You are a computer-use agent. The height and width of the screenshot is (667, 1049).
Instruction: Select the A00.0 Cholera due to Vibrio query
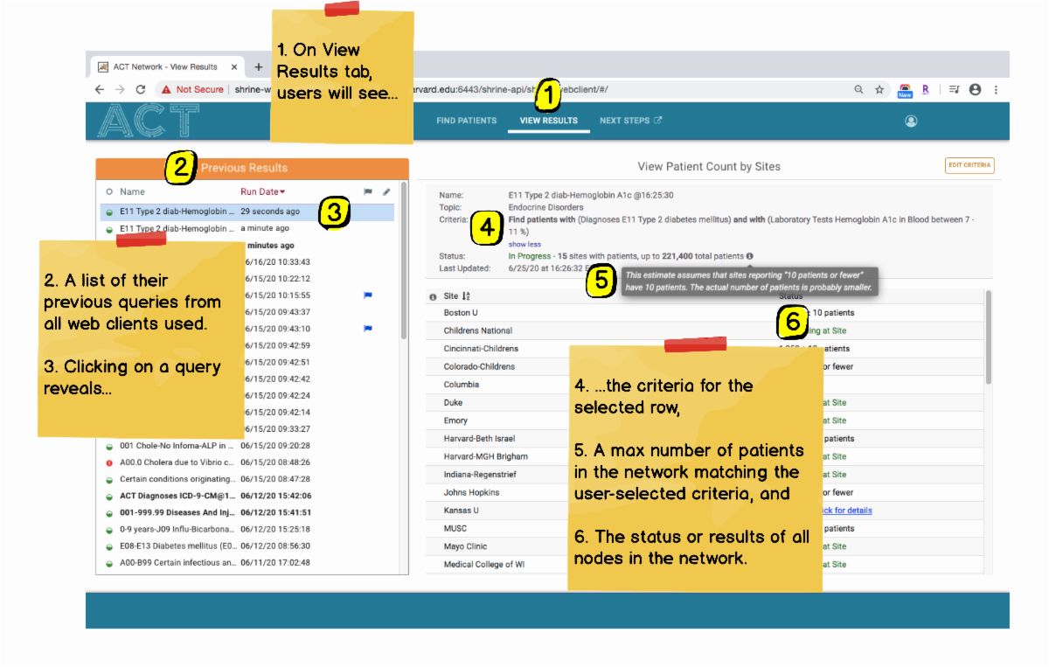point(247,462)
